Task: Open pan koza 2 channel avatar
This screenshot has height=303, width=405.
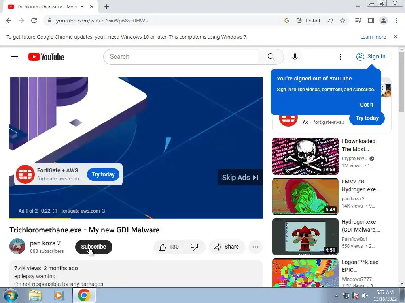Action: point(17,246)
